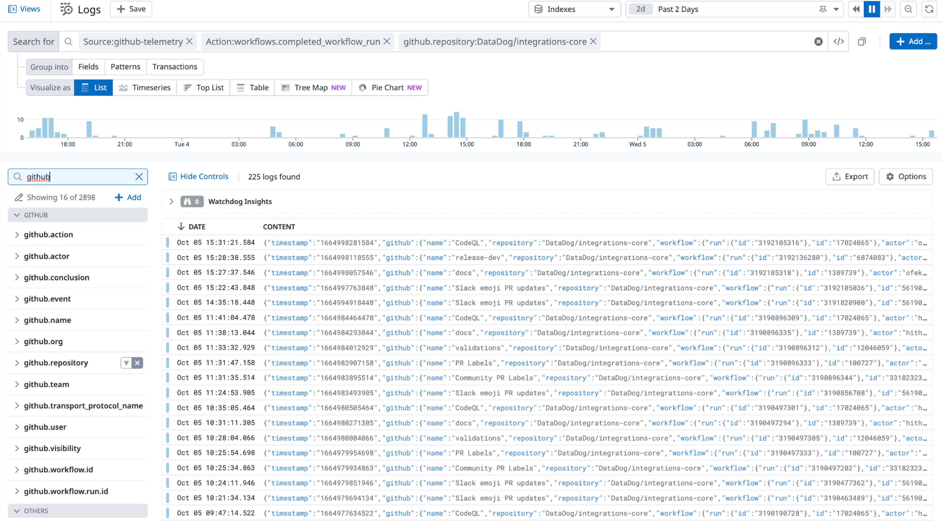Collapse the GITHUB facet group
943x521 pixels.
17,215
